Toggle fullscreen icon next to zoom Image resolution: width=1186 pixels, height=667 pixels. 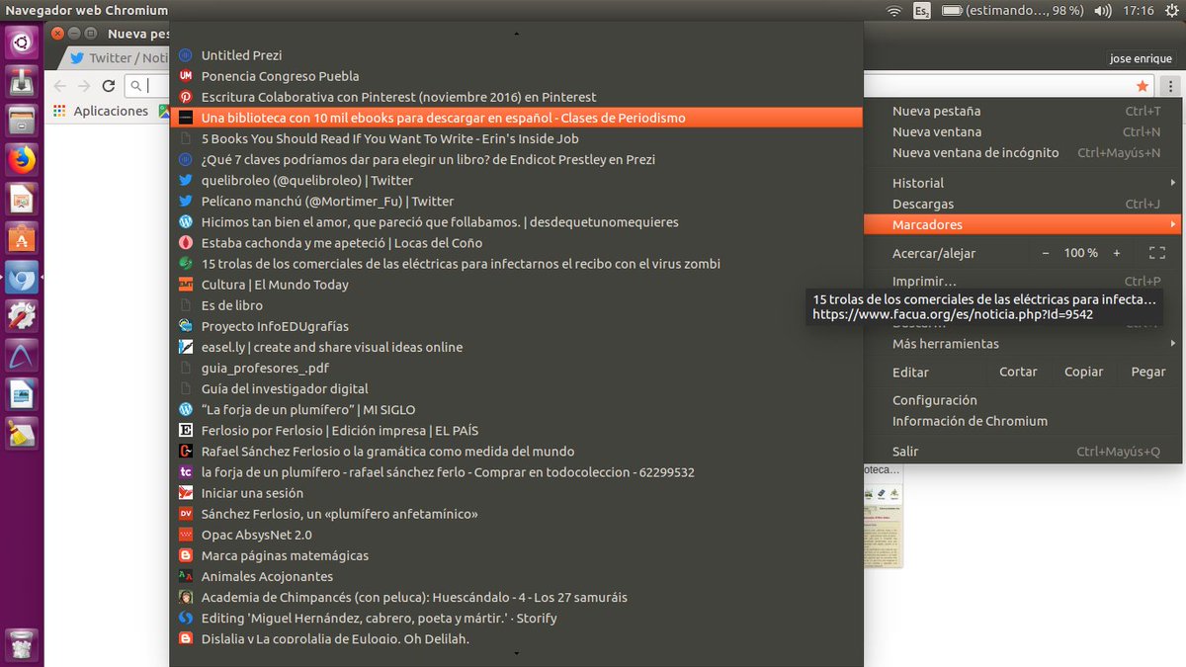point(1157,253)
